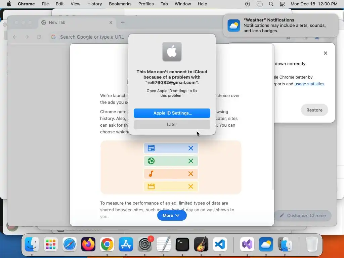Open the blue Visual Studio Code dock icon

(x=220, y=244)
